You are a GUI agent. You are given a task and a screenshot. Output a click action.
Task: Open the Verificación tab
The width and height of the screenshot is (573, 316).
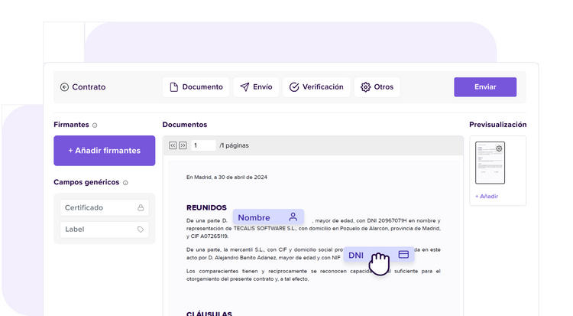pos(316,87)
